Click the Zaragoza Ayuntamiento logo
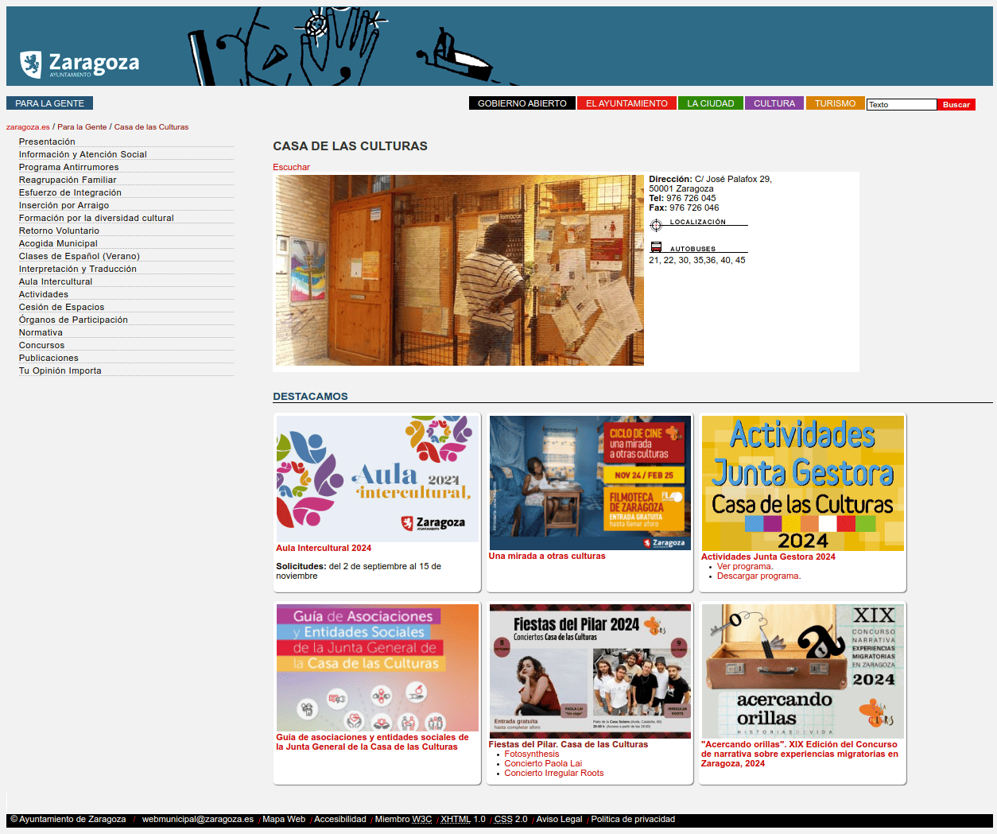Image resolution: width=997 pixels, height=834 pixels. (x=80, y=64)
